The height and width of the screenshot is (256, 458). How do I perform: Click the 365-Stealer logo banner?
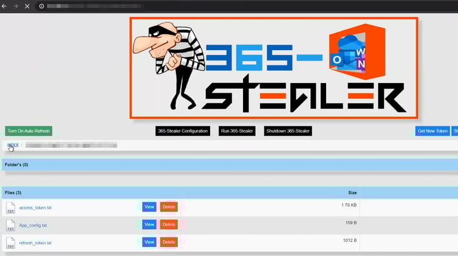point(274,67)
